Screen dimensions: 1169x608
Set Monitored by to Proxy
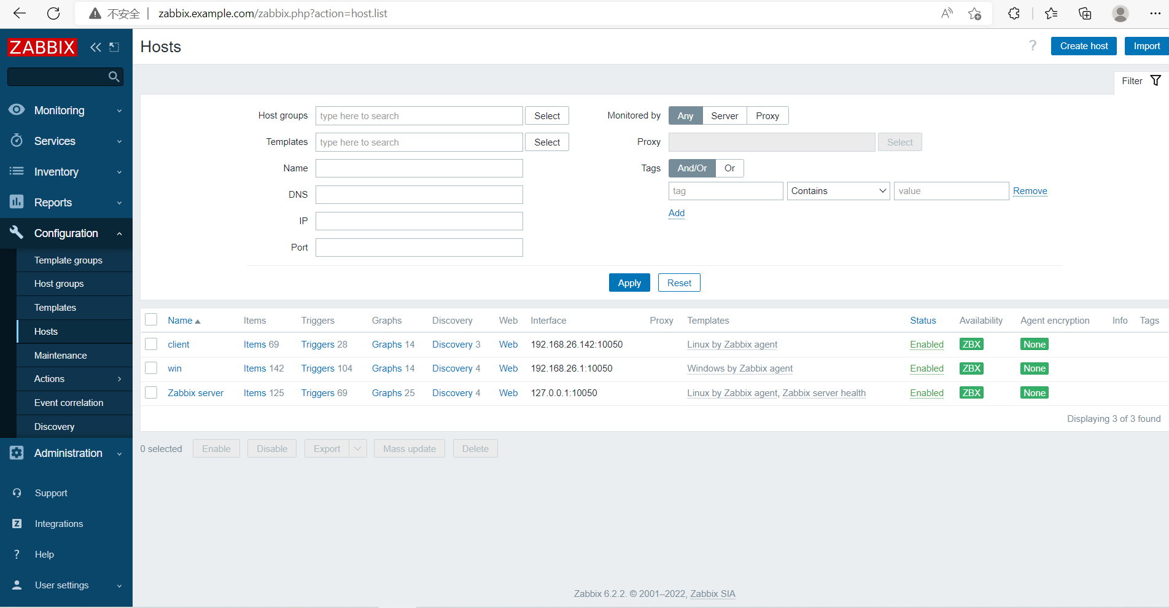(767, 115)
